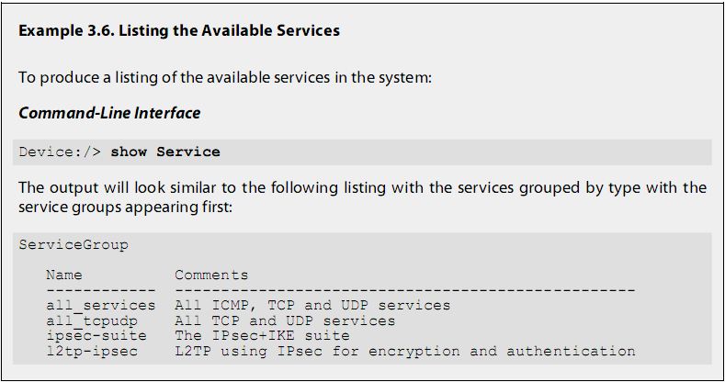Click the dashed separator under Comments
The width and height of the screenshot is (725, 382).
[404, 290]
